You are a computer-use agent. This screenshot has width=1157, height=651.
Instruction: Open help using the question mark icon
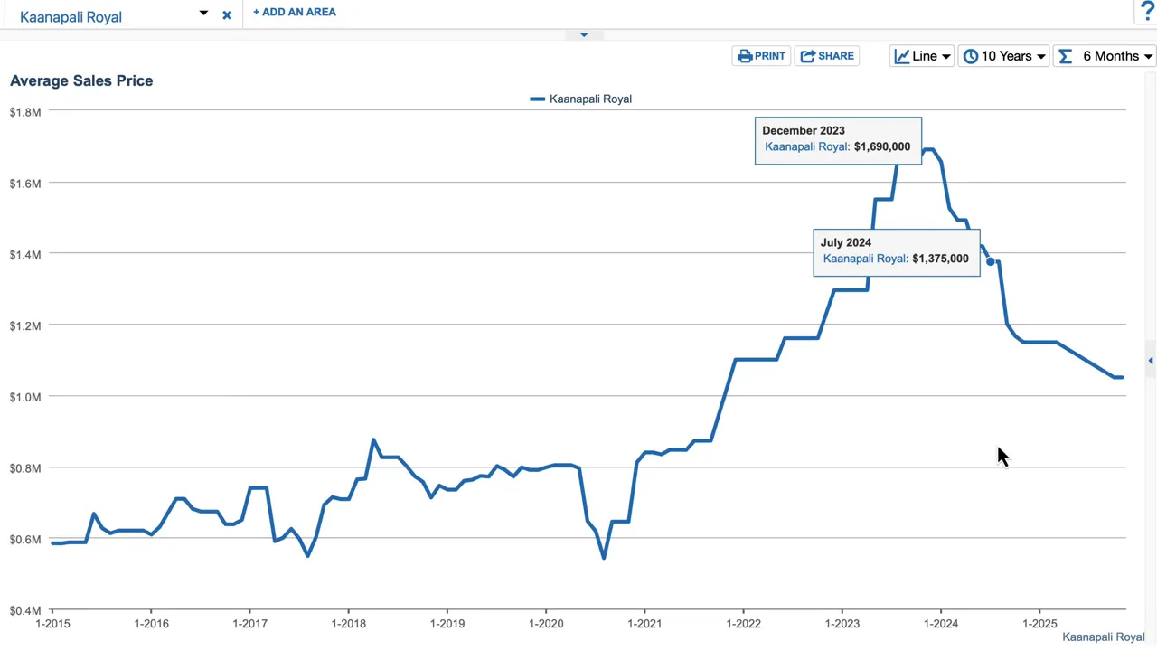pos(1147,11)
